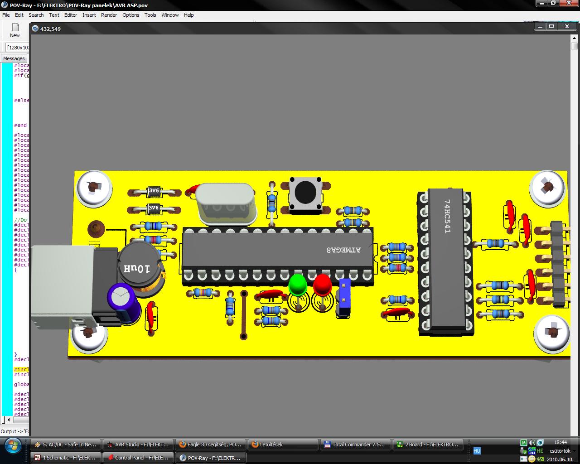Click the volume speaker tray icon
This screenshot has width=580, height=464.
click(532, 443)
